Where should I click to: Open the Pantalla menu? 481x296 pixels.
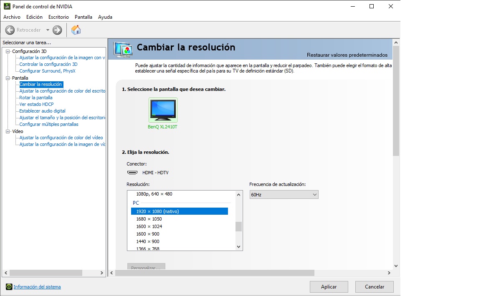[x=84, y=17]
